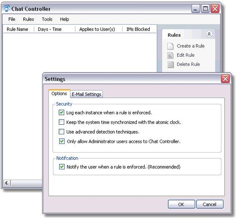
Task: Enable advanced detection techniques checkbox
Action: [61, 132]
